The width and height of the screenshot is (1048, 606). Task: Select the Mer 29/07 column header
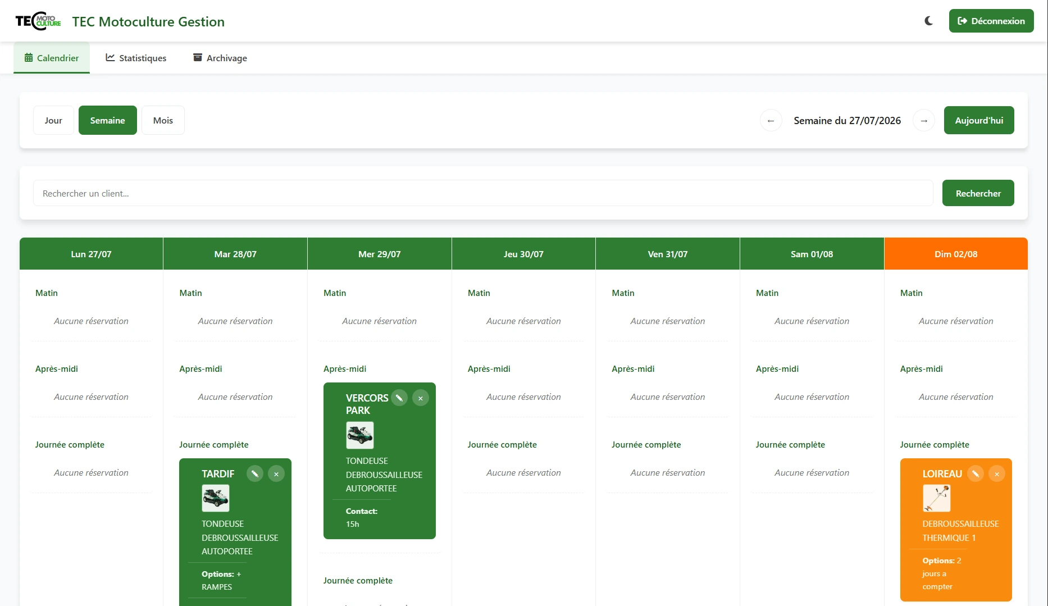click(x=380, y=254)
